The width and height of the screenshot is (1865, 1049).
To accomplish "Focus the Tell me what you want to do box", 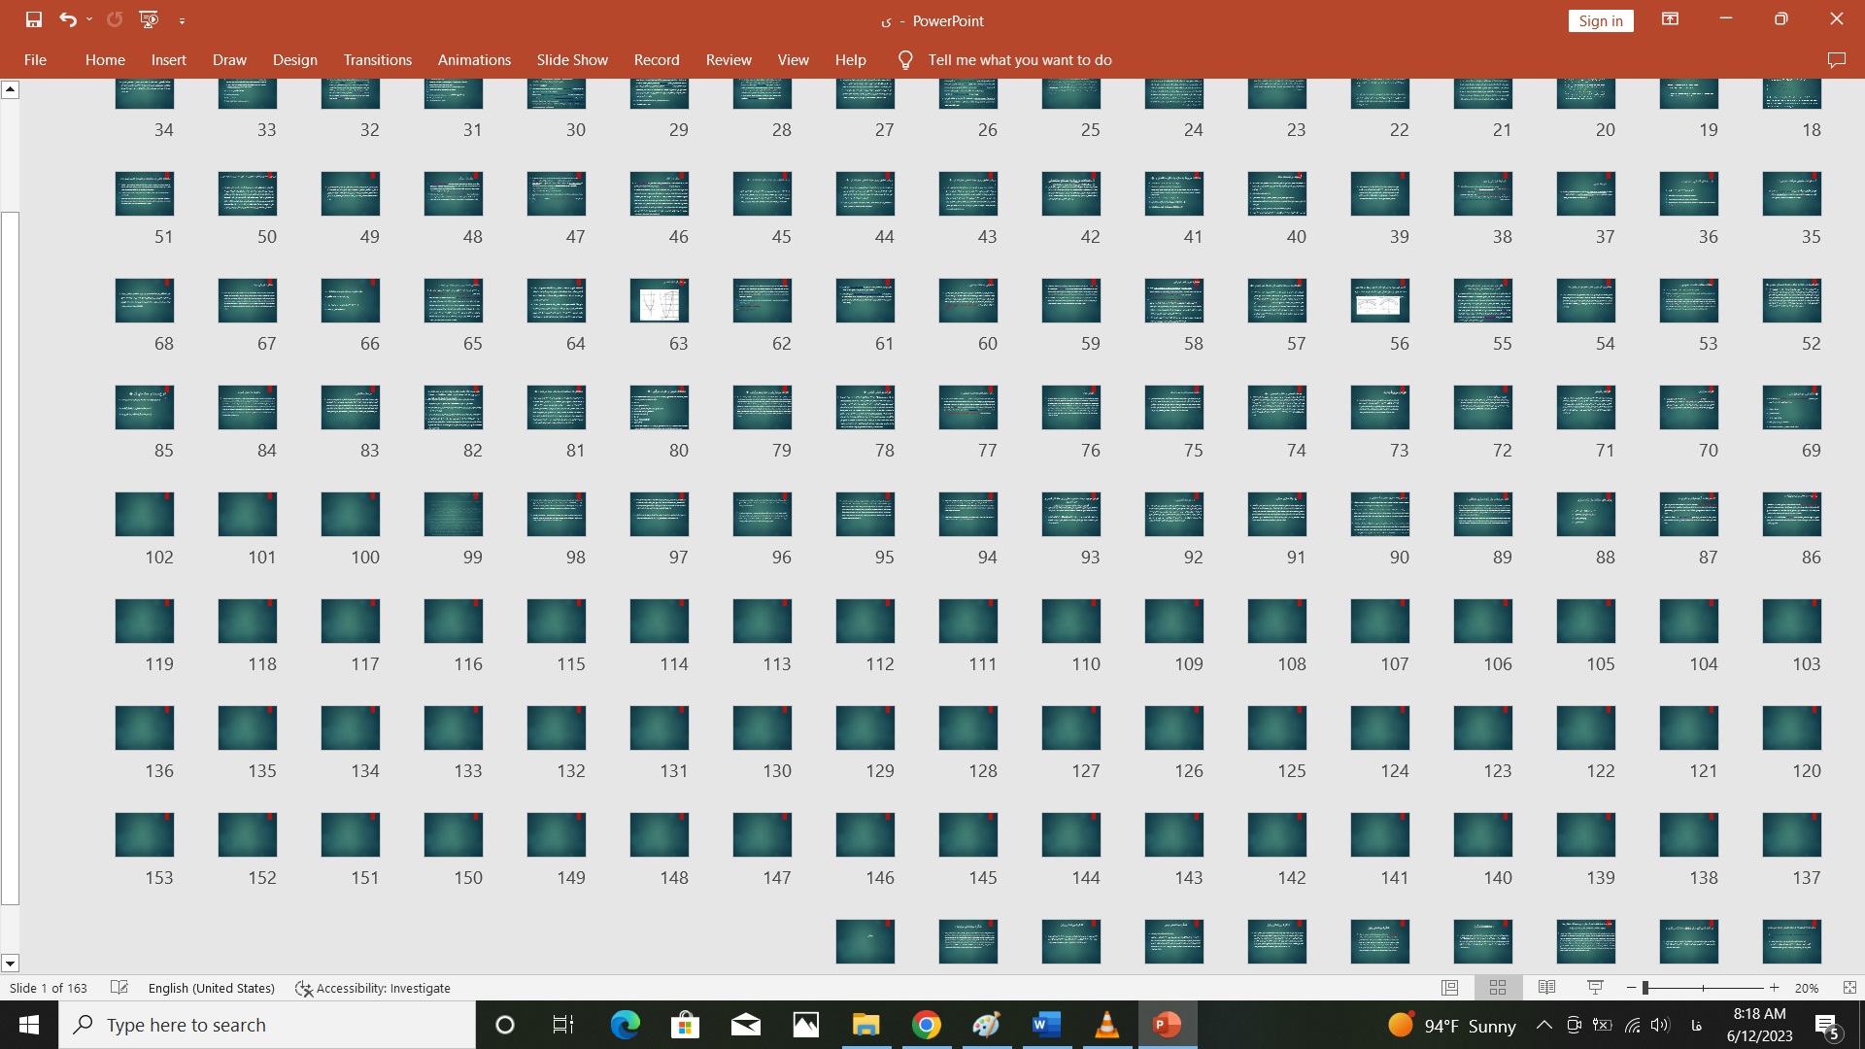I will coord(1020,59).
